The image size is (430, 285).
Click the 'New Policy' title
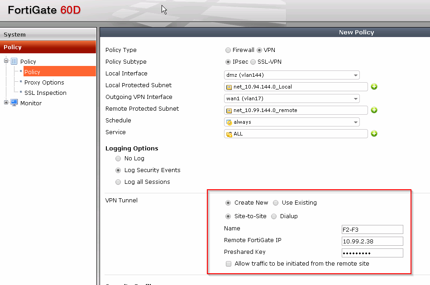(356, 33)
